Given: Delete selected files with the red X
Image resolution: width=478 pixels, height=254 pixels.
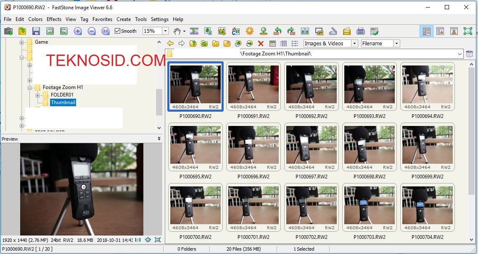Looking at the screenshot, I should (x=261, y=44).
